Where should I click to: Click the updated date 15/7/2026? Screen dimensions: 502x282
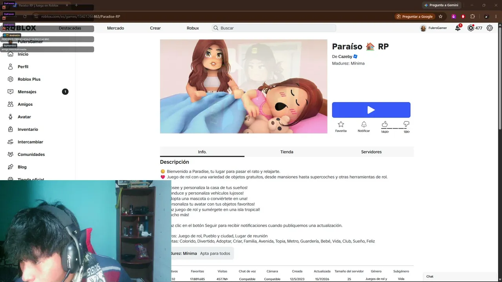click(x=322, y=279)
